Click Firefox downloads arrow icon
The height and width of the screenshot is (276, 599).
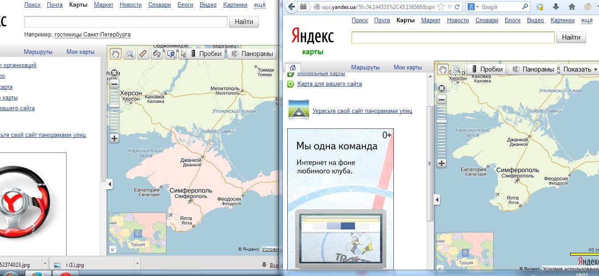555,7
